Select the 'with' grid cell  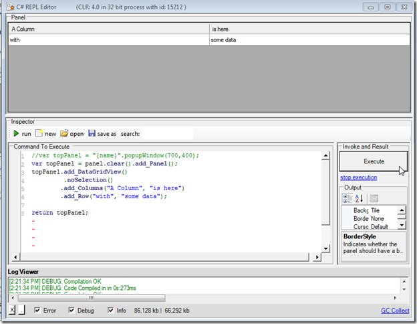pos(109,39)
